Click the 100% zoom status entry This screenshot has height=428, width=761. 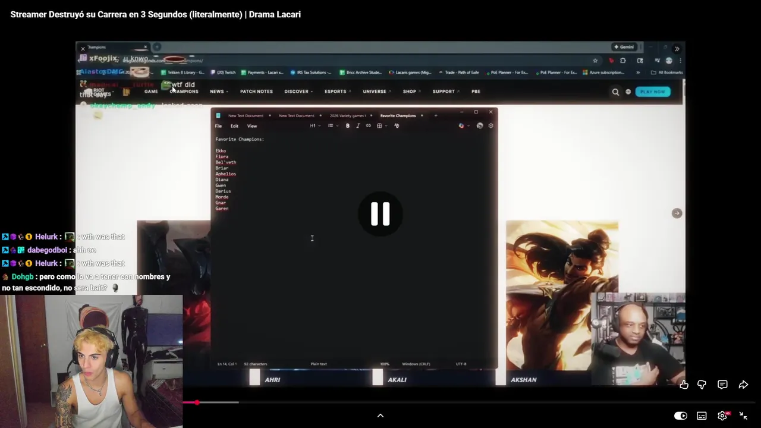pyautogui.click(x=385, y=364)
